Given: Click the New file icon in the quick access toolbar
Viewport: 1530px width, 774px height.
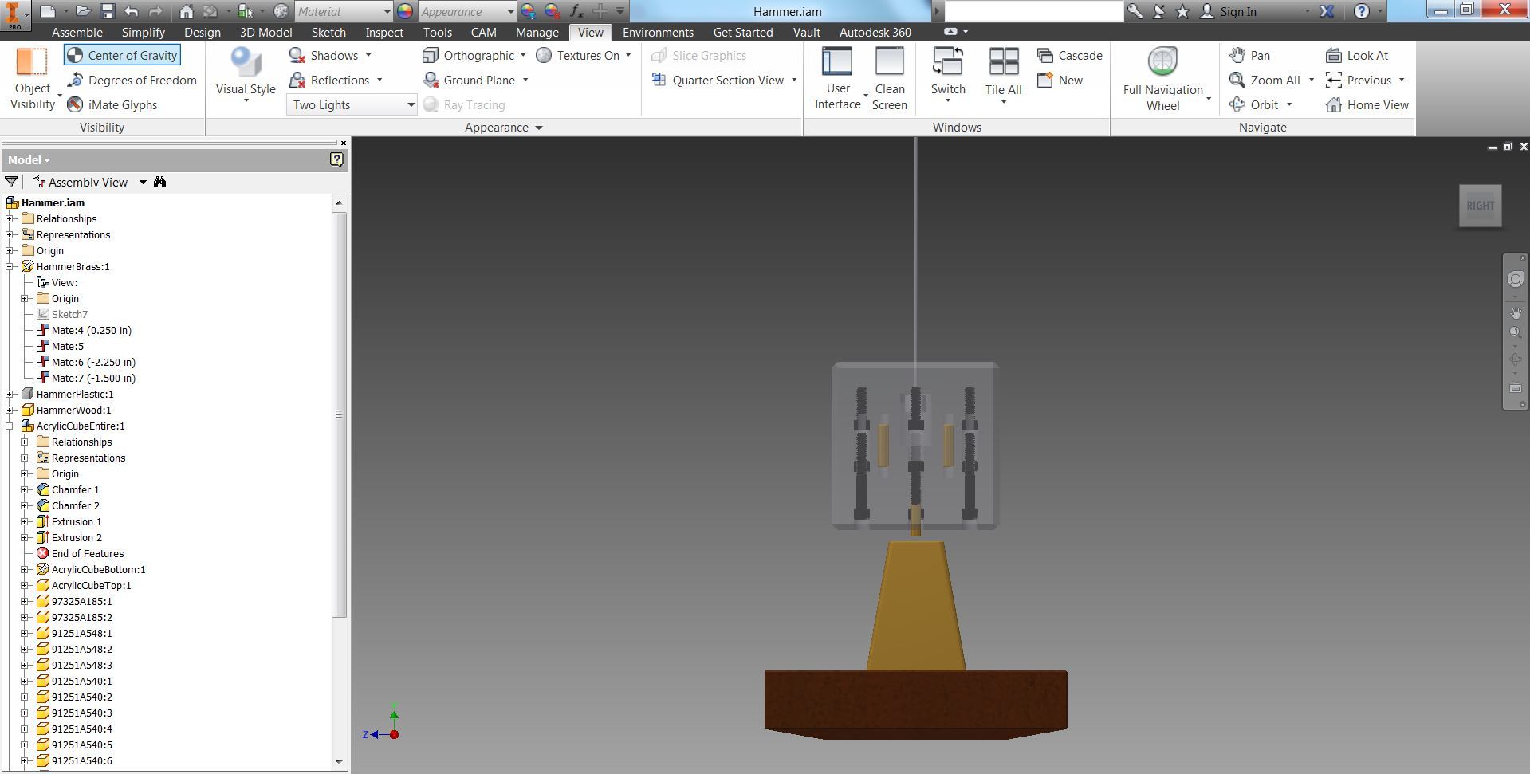Looking at the screenshot, I should [48, 11].
